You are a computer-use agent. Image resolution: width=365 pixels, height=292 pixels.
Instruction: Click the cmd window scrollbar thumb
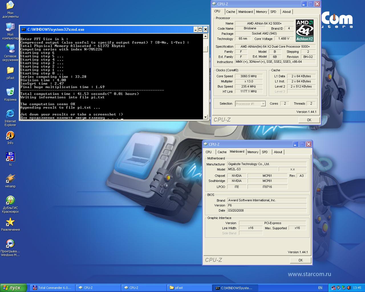pyautogui.click(x=205, y=48)
